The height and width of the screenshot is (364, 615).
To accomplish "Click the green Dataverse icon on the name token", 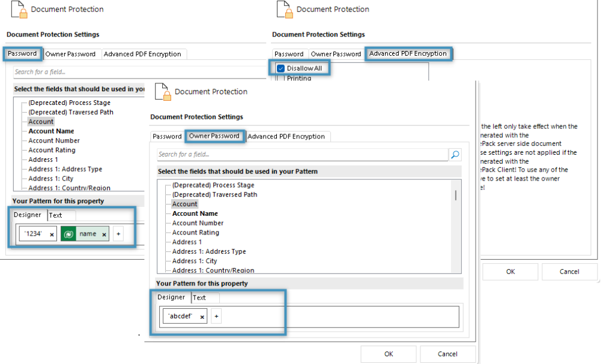I will tap(68, 234).
